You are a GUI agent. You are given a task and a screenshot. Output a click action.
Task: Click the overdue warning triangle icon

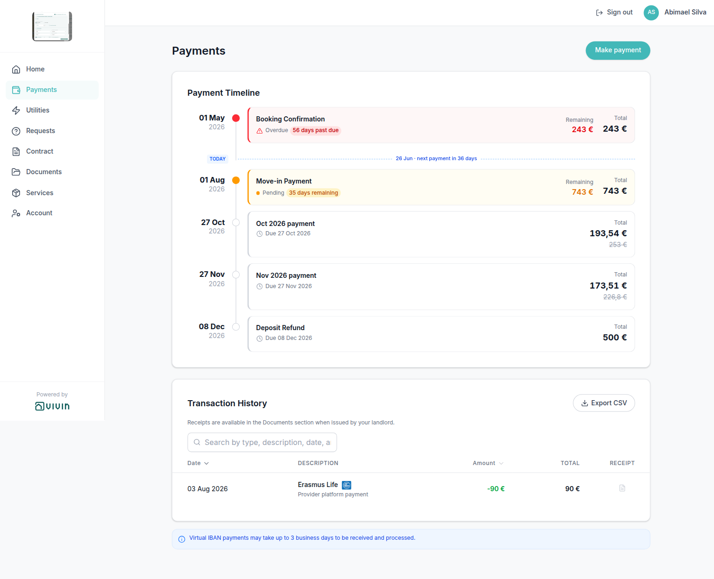(x=259, y=131)
